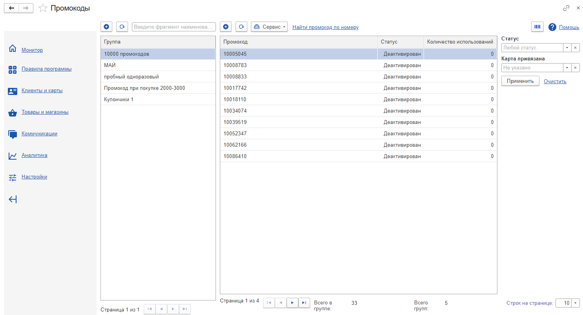Select promo code 10008783
The height and width of the screenshot is (315, 583).
point(358,65)
